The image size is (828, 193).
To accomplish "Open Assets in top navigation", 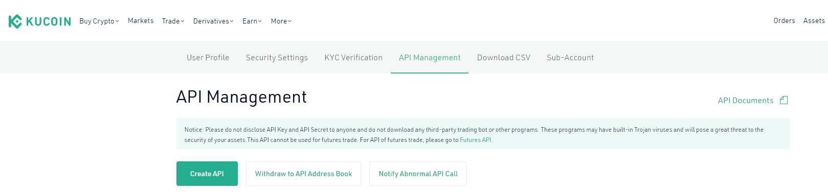I will pyautogui.click(x=814, y=21).
